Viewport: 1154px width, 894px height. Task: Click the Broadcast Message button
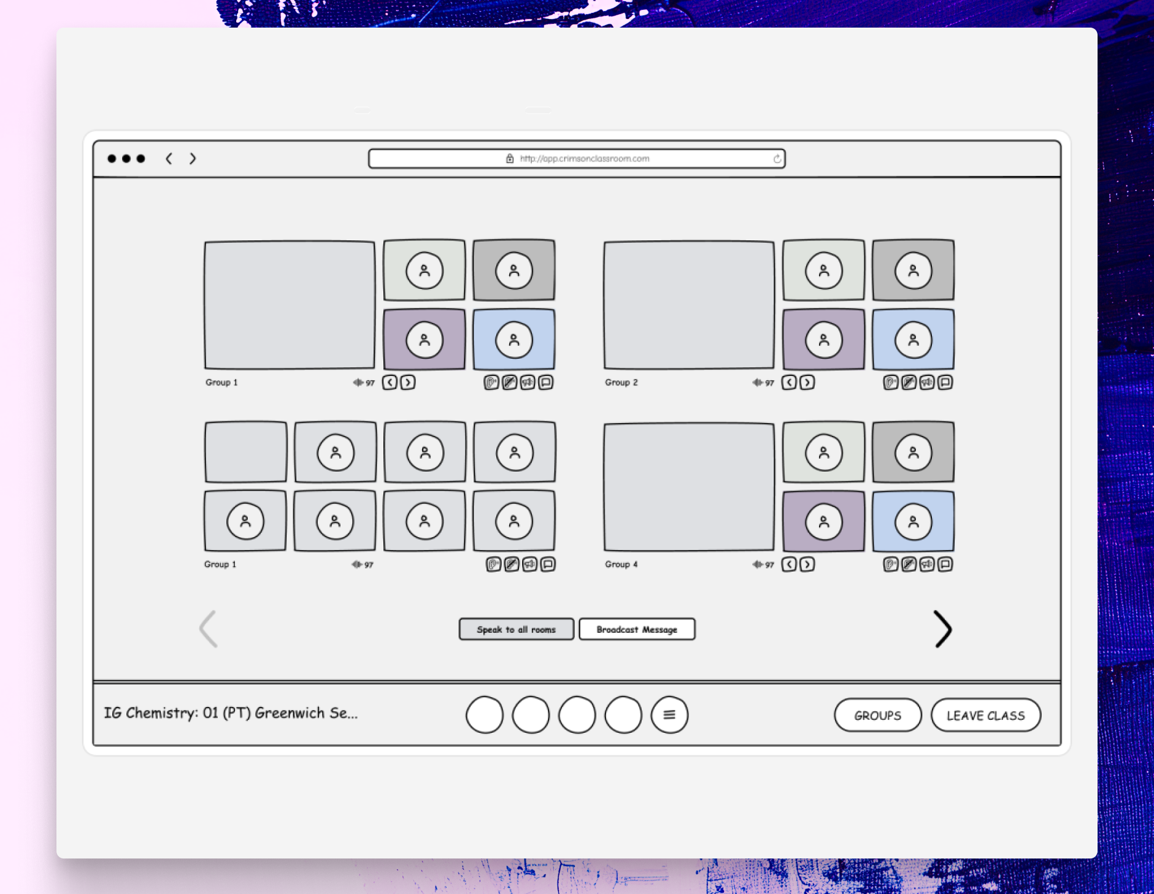pos(637,629)
